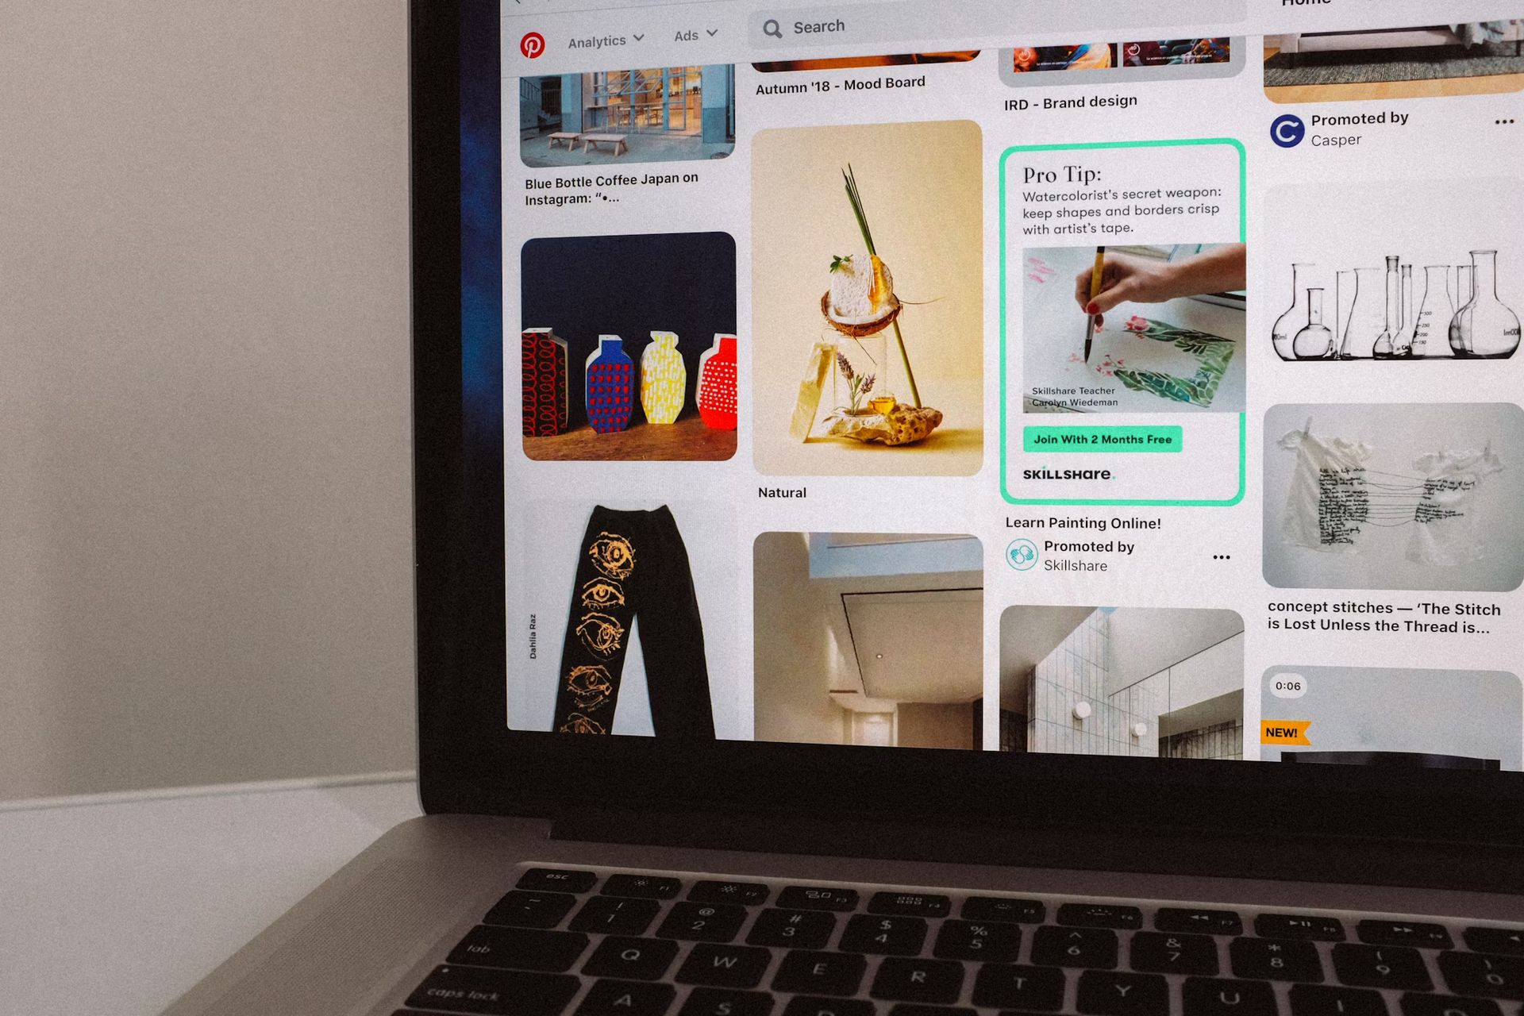
Task: Click the three-dot menu on Skillshare pin
Action: pyautogui.click(x=1222, y=556)
